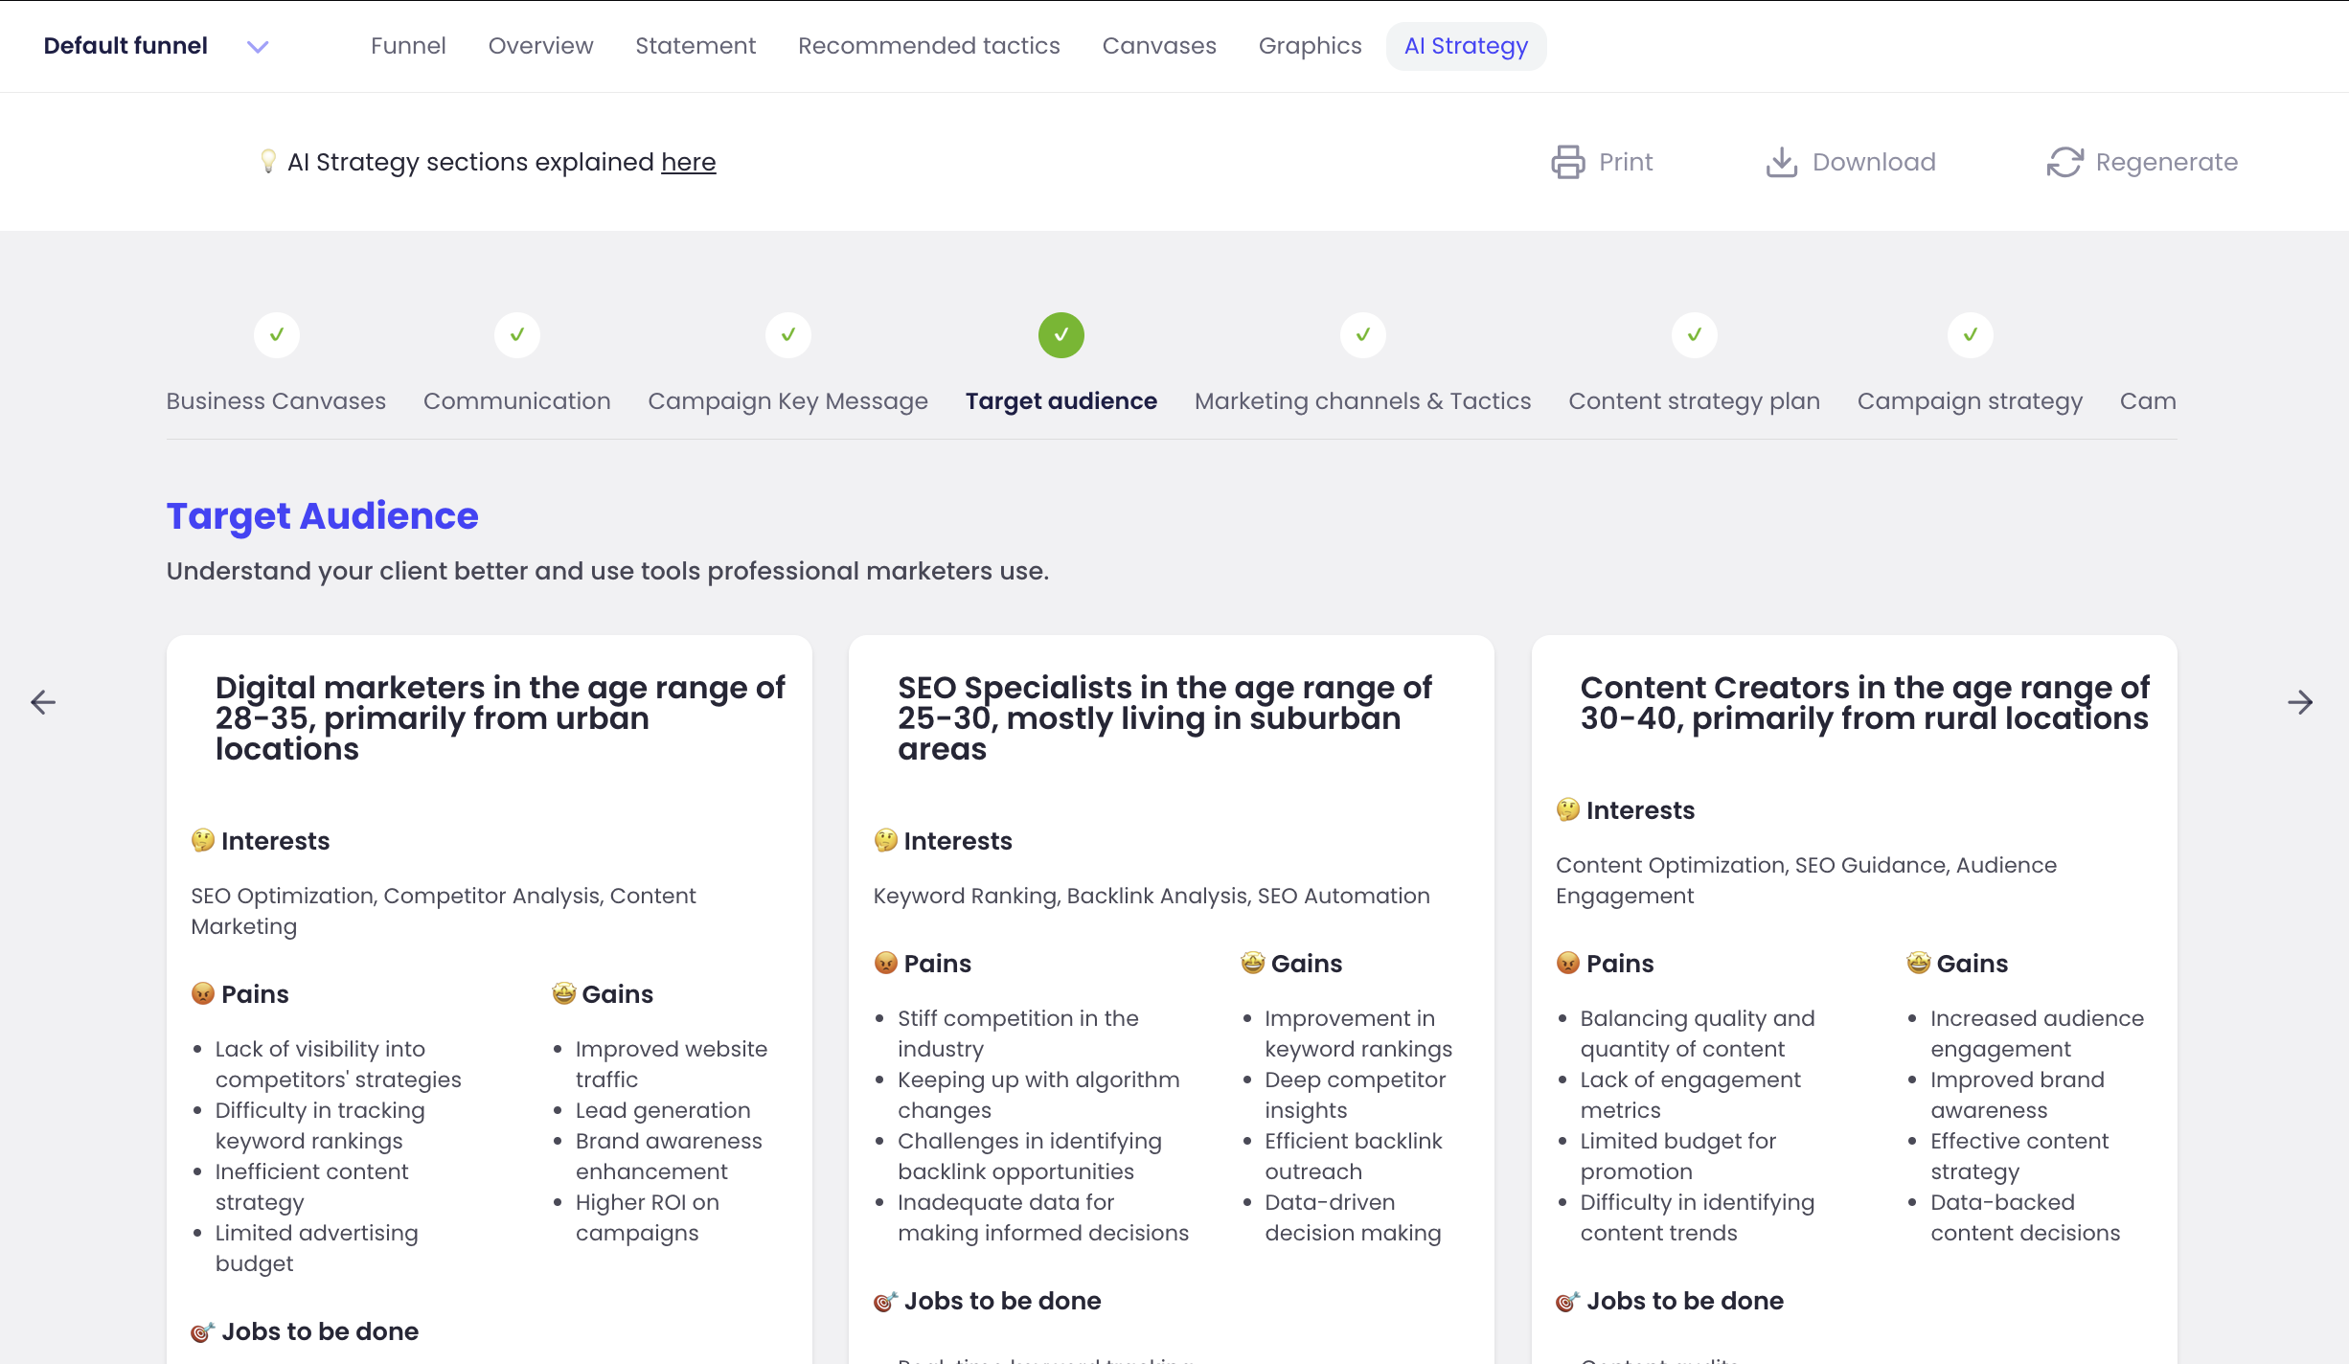Viewport: 2349px width, 1364px height.
Task: Click the Statement navigation item
Action: pyautogui.click(x=695, y=45)
